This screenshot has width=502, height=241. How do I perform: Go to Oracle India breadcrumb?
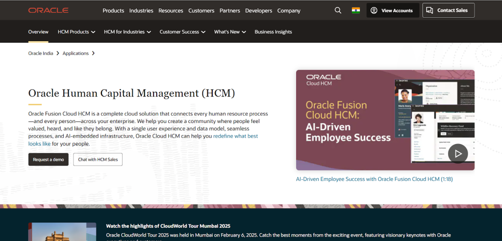point(41,53)
